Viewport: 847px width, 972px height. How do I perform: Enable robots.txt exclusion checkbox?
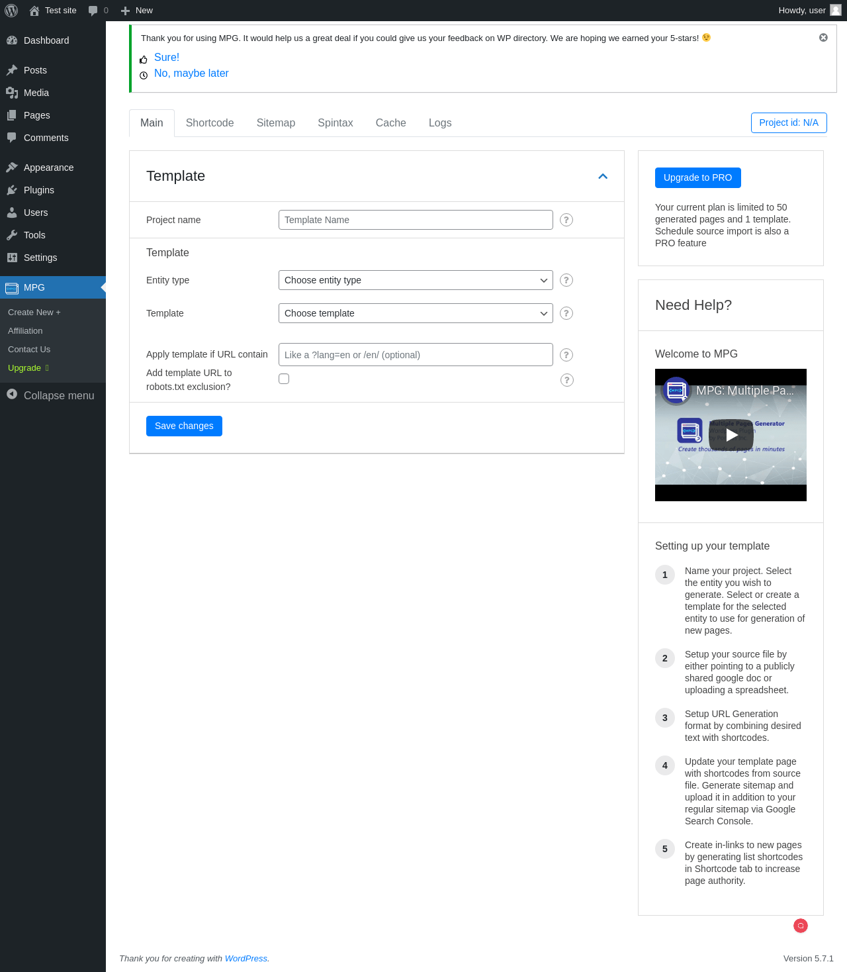(x=284, y=379)
